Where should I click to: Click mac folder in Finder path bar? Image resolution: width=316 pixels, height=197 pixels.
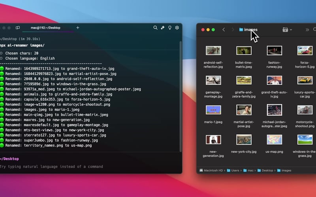(x=248, y=171)
